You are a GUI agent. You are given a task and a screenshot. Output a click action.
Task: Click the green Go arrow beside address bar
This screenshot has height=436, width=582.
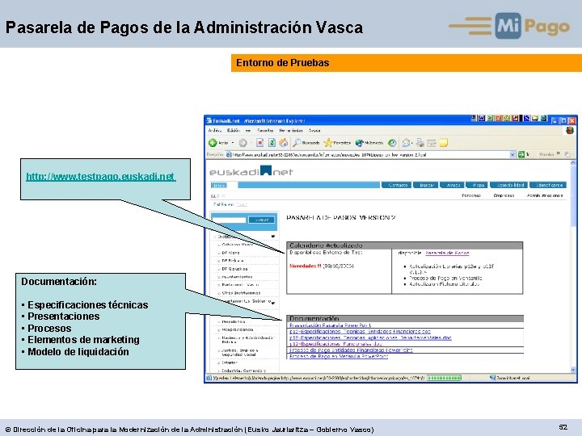click(x=521, y=154)
